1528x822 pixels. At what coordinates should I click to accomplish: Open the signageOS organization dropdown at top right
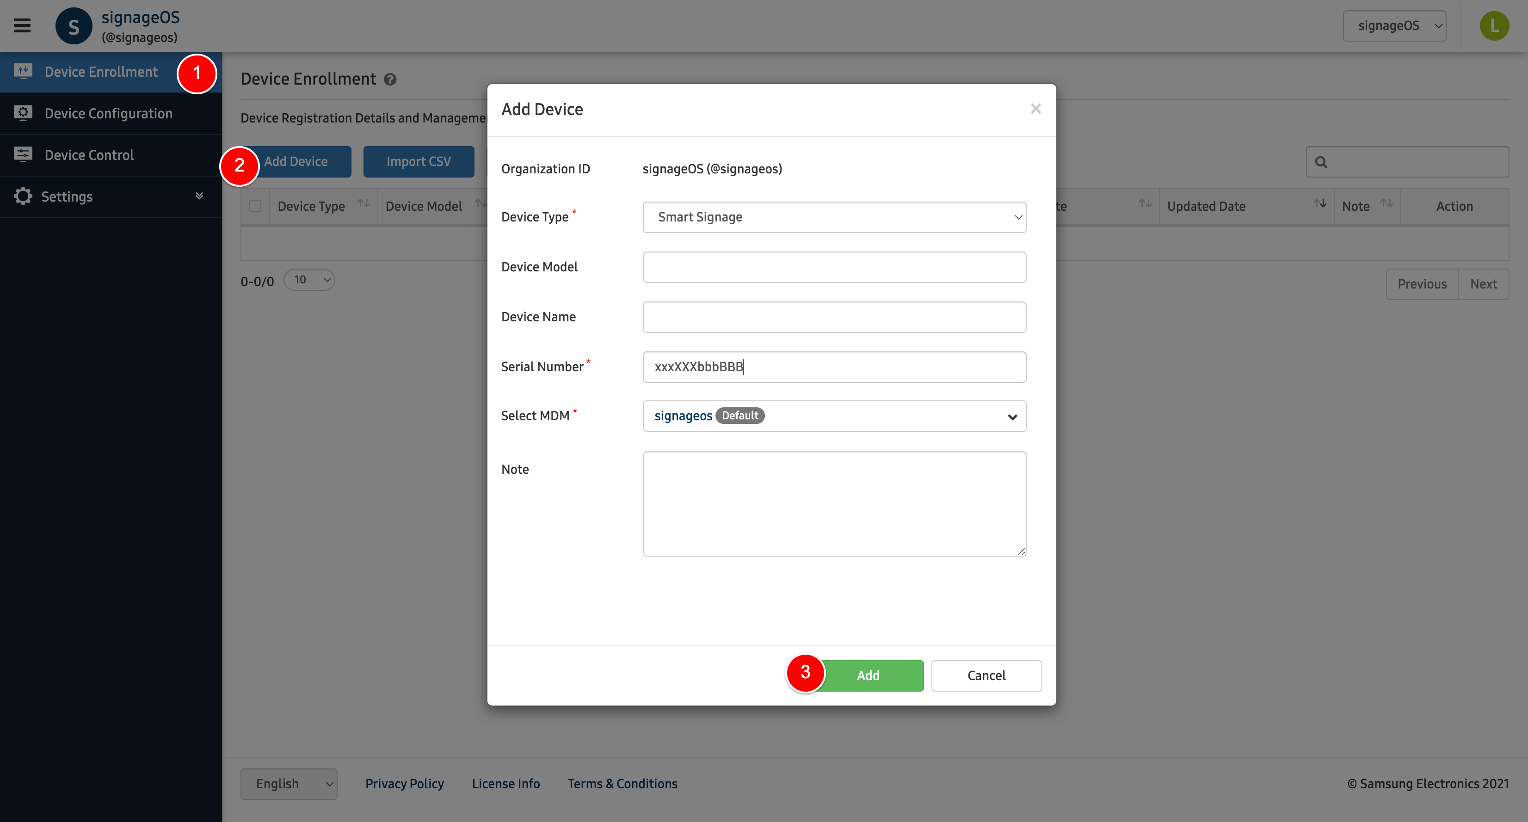point(1394,25)
